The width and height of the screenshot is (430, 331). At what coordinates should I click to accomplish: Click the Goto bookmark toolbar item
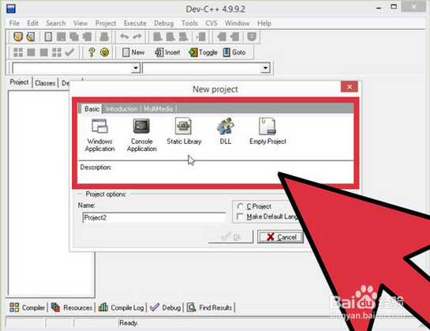(234, 52)
